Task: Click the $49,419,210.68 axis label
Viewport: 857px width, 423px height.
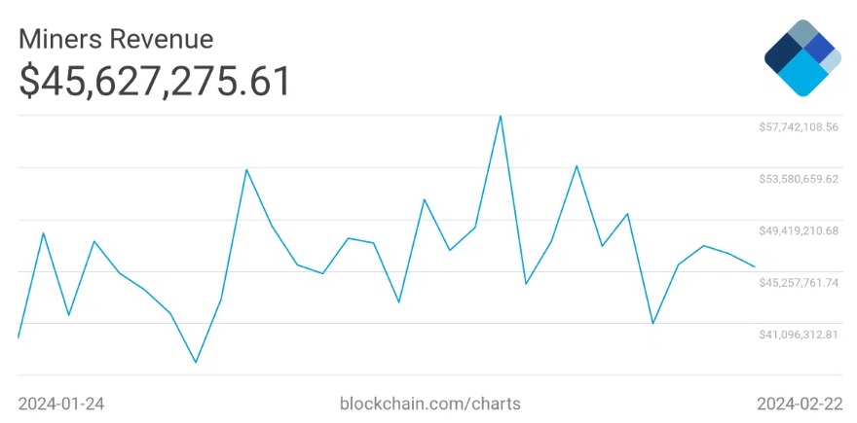Action: pyautogui.click(x=799, y=230)
